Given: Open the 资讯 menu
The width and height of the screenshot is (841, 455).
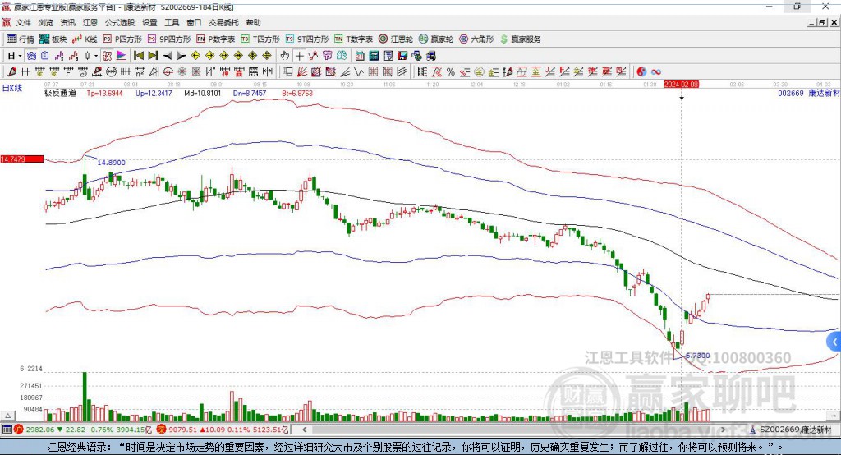Looking at the screenshot, I should click(x=67, y=22).
